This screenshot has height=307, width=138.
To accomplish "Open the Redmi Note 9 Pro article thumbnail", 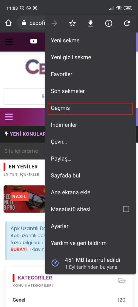I will (x=25, y=199).
